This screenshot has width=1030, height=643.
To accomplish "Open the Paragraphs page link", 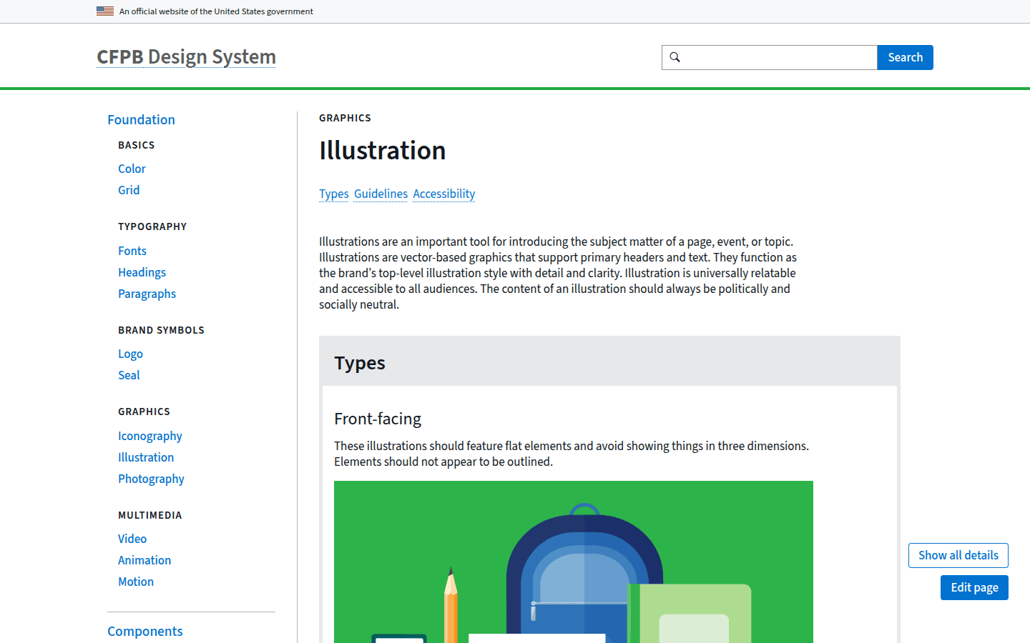I will point(147,294).
